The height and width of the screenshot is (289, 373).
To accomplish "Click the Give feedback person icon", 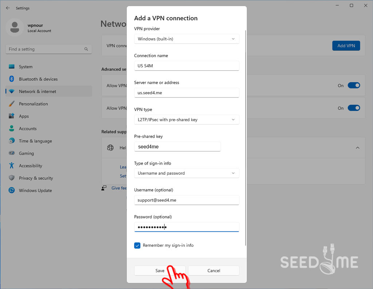I will click(104, 188).
